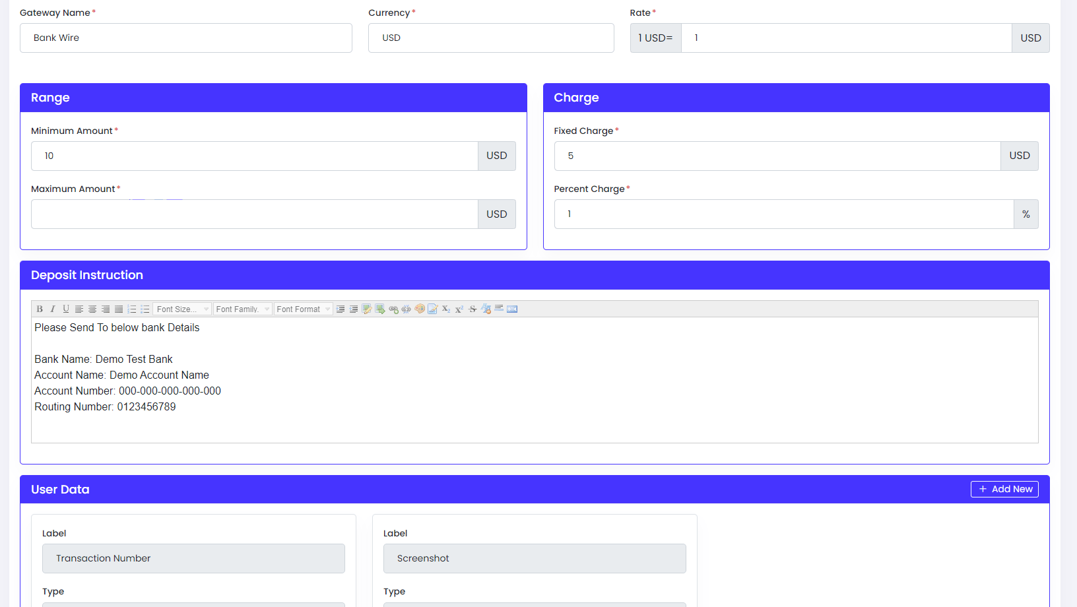Image resolution: width=1077 pixels, height=607 pixels.
Task: Open the Font Format dropdown
Action: point(303,309)
